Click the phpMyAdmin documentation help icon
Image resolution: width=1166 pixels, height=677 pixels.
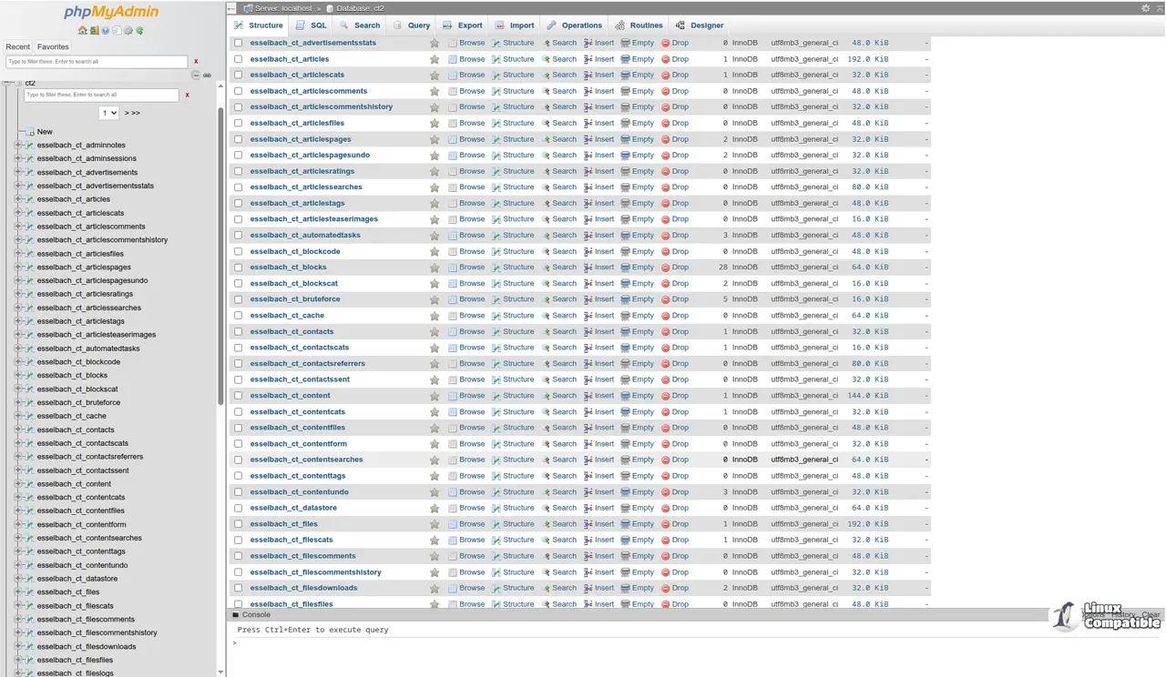(x=106, y=30)
